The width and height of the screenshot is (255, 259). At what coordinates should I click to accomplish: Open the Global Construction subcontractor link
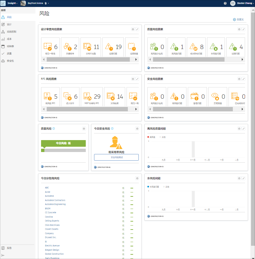54,254
